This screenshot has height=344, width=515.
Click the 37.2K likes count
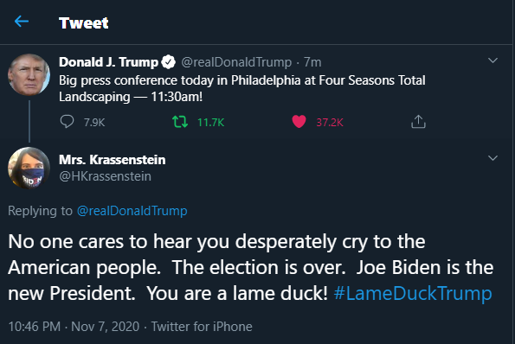(330, 123)
